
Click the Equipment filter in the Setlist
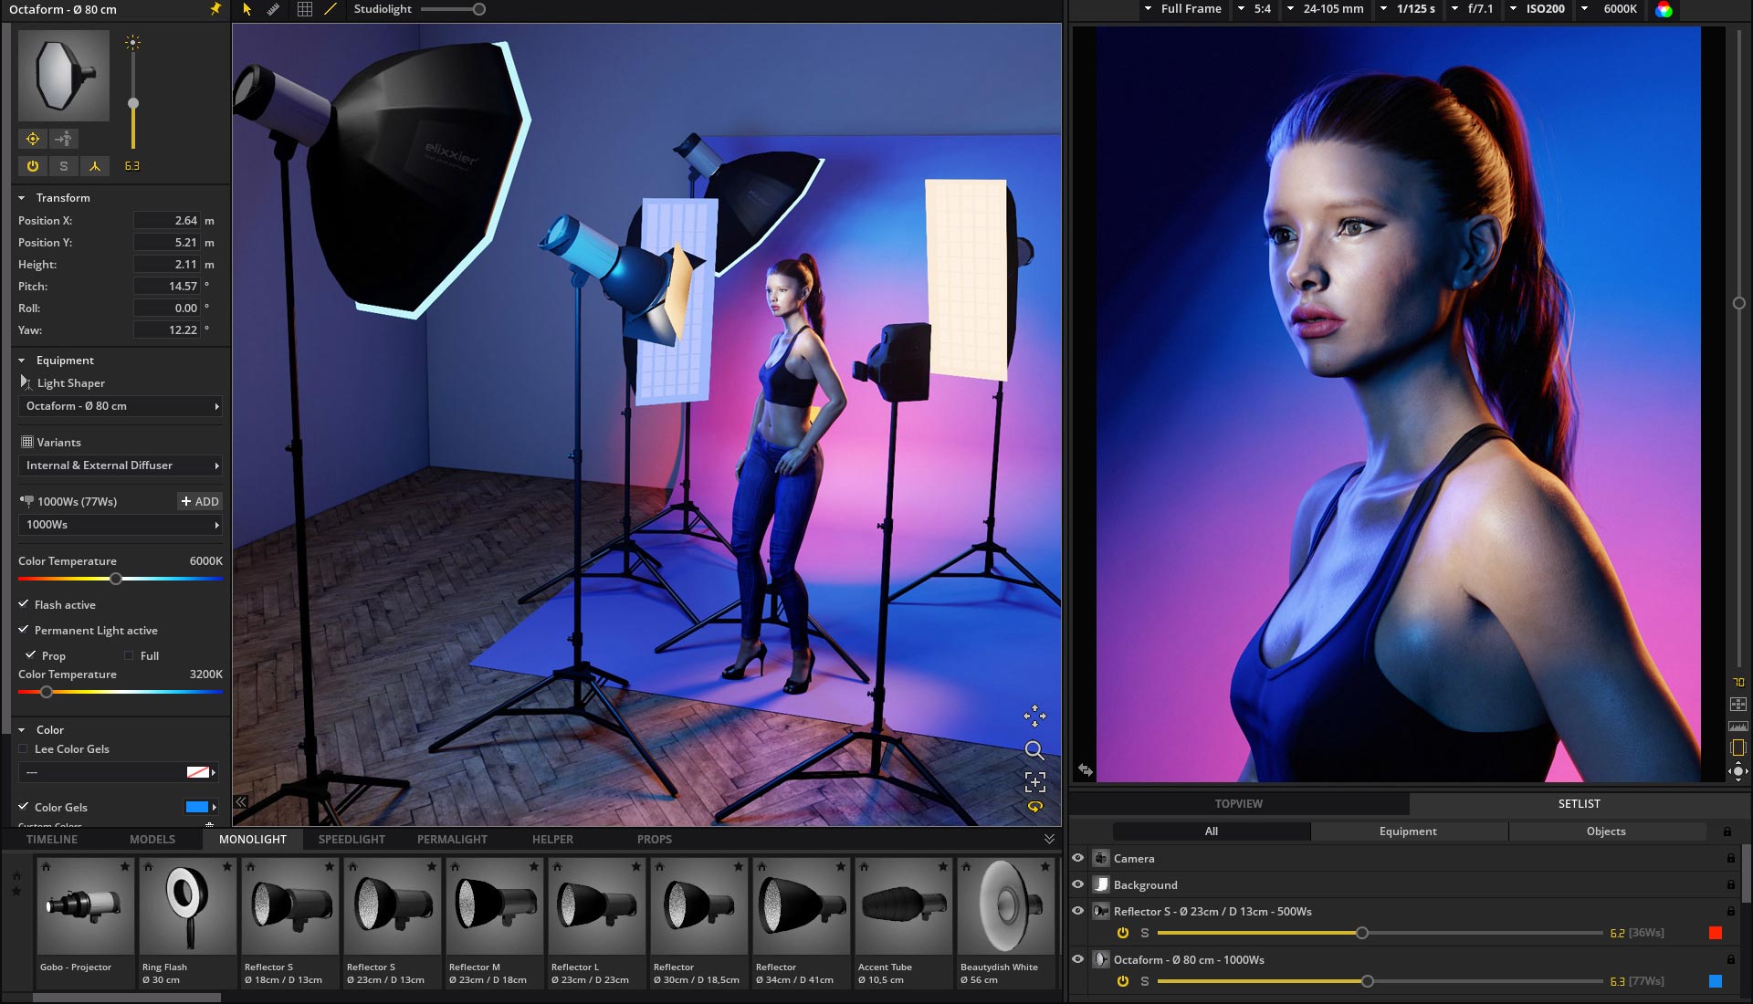click(x=1408, y=831)
